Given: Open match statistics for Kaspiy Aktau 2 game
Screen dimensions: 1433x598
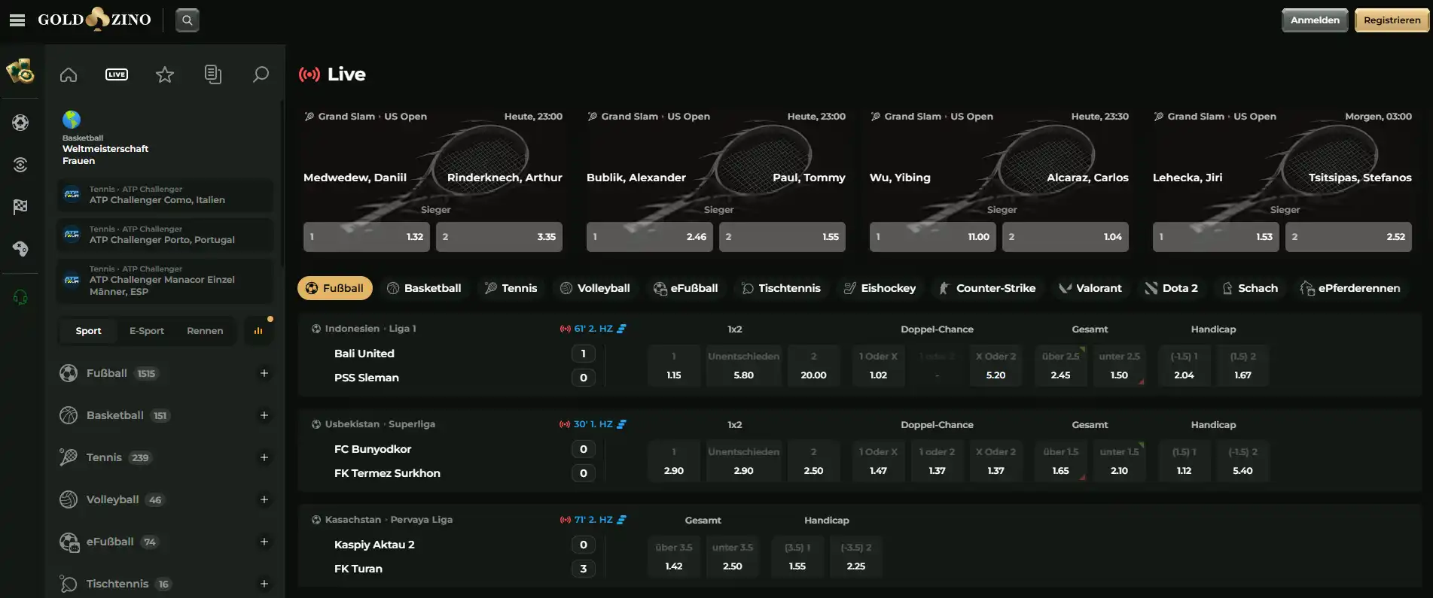Looking at the screenshot, I should 621,520.
